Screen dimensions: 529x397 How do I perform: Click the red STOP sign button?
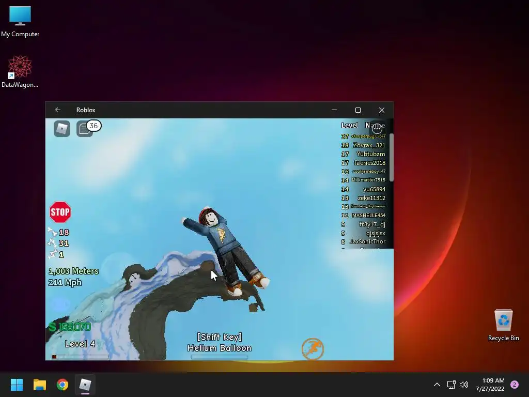(x=60, y=212)
